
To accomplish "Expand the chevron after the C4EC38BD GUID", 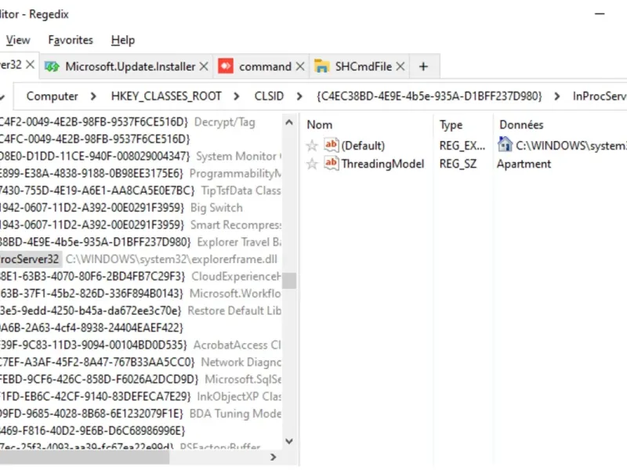I will pos(557,96).
